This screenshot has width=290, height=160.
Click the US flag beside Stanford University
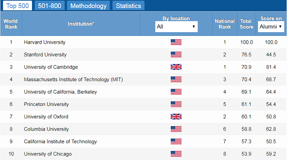176,54
